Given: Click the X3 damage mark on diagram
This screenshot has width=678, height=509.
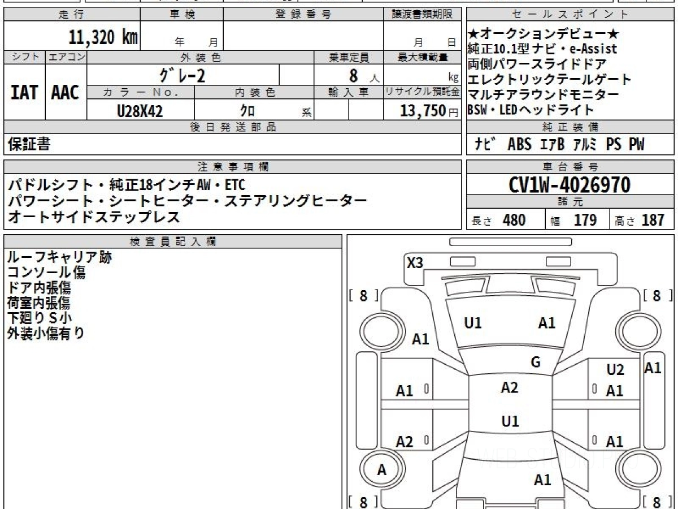Looking at the screenshot, I should (415, 263).
